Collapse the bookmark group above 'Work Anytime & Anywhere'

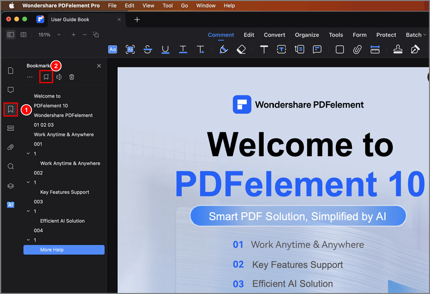pos(28,154)
